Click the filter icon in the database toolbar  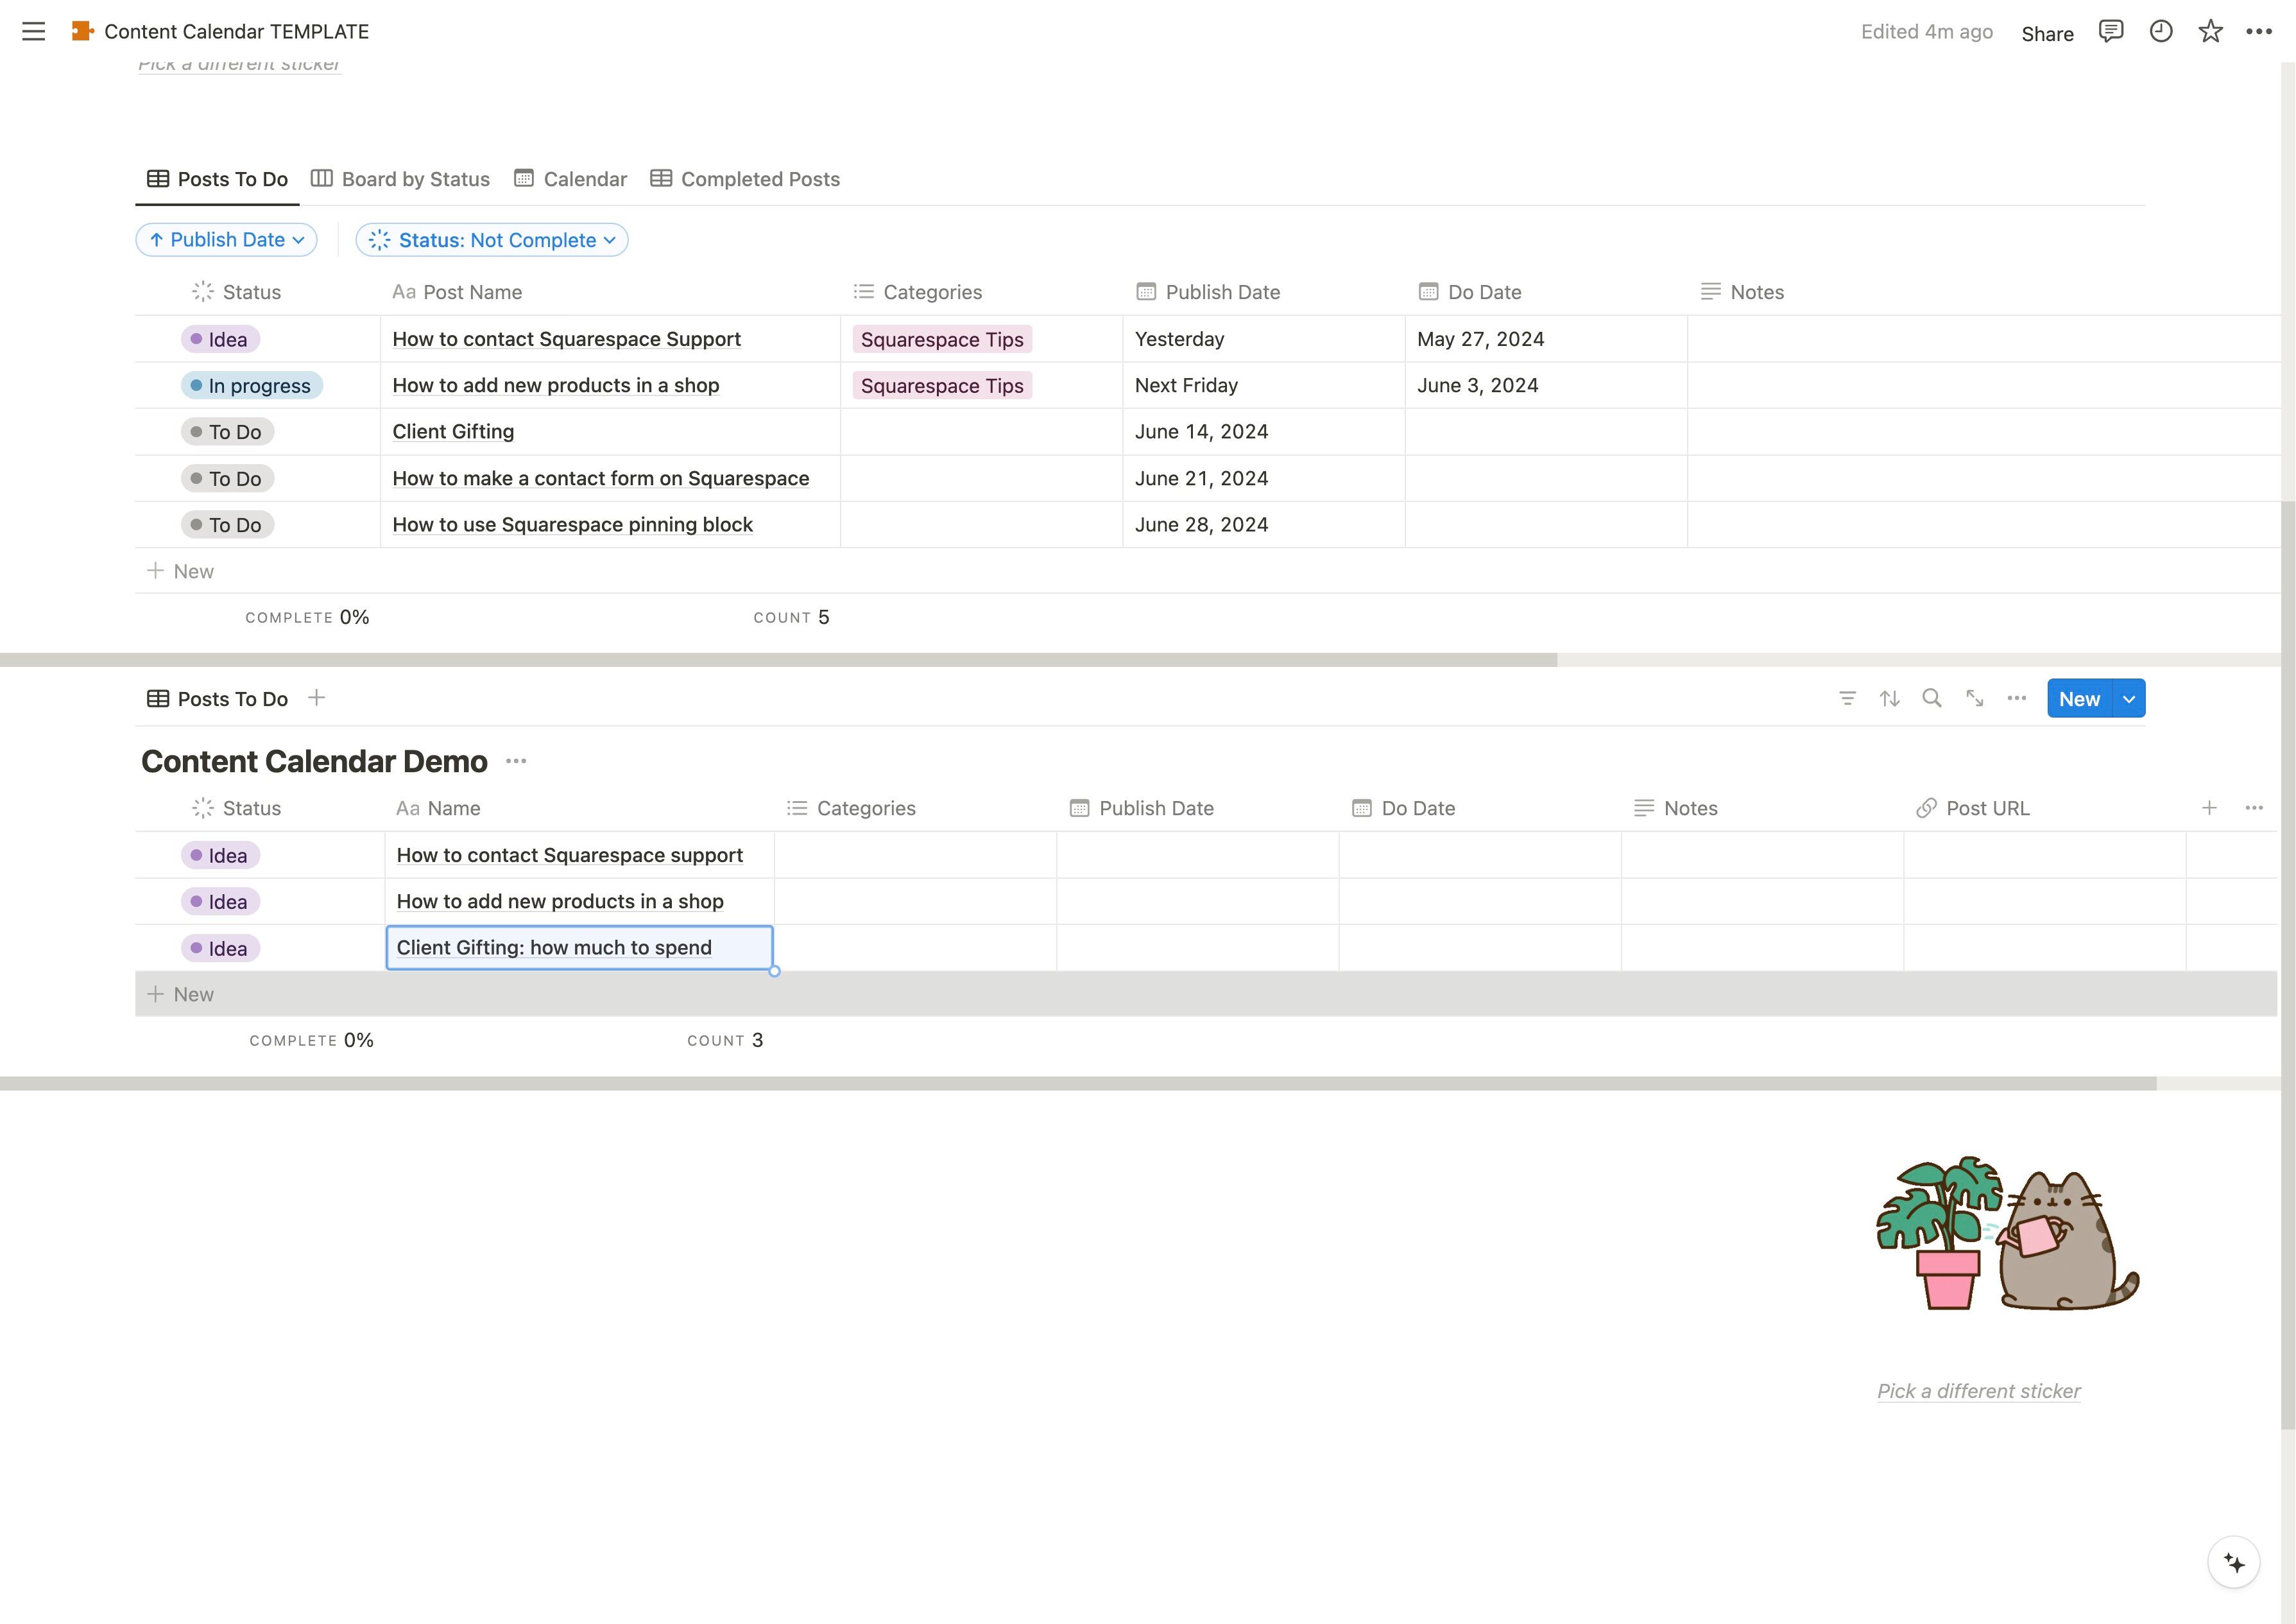(1847, 698)
